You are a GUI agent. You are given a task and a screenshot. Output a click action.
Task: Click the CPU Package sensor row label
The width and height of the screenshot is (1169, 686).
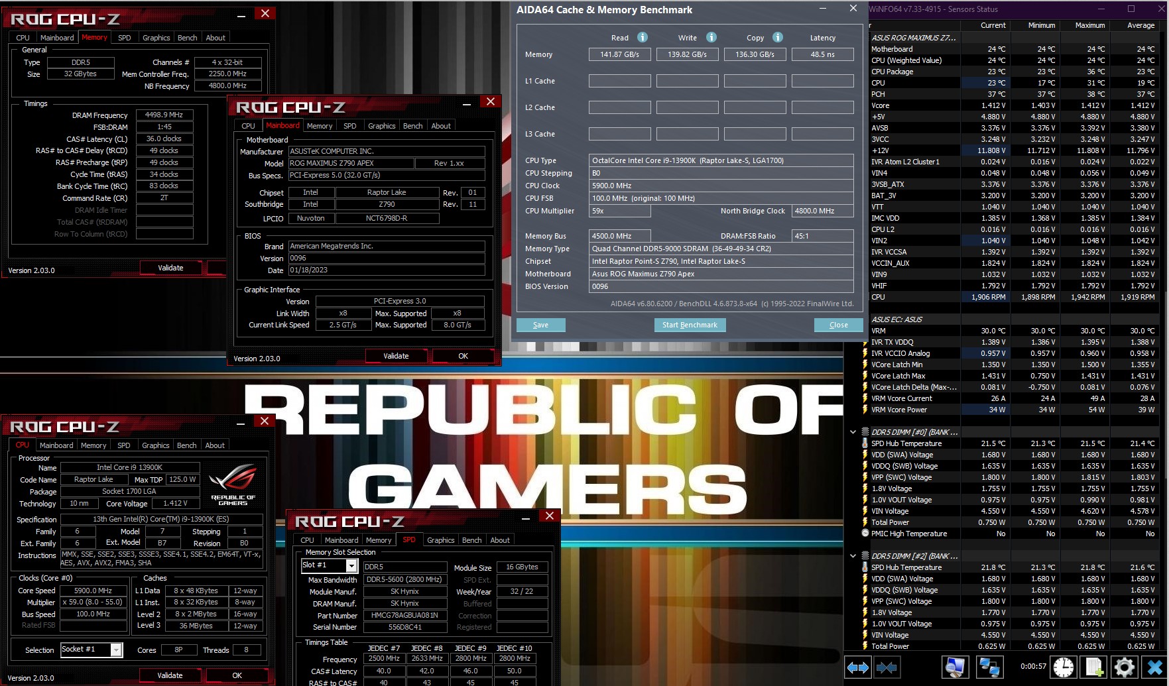coord(892,72)
